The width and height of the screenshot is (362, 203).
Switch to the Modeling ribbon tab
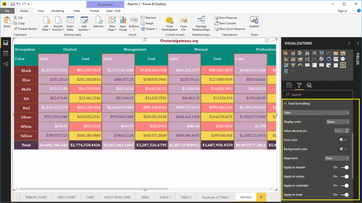click(58, 11)
